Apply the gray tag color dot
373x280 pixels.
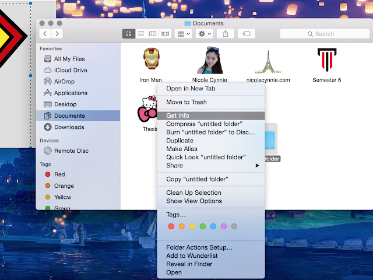(234, 226)
